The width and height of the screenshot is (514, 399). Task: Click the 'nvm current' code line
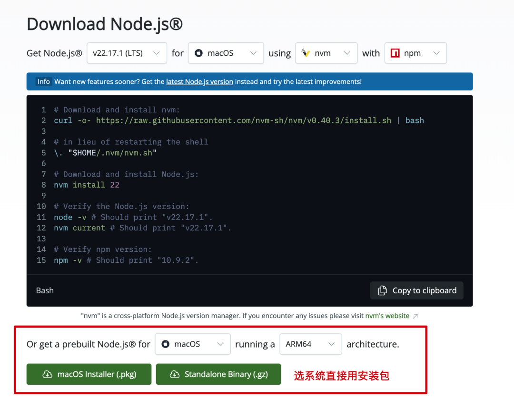pos(143,228)
